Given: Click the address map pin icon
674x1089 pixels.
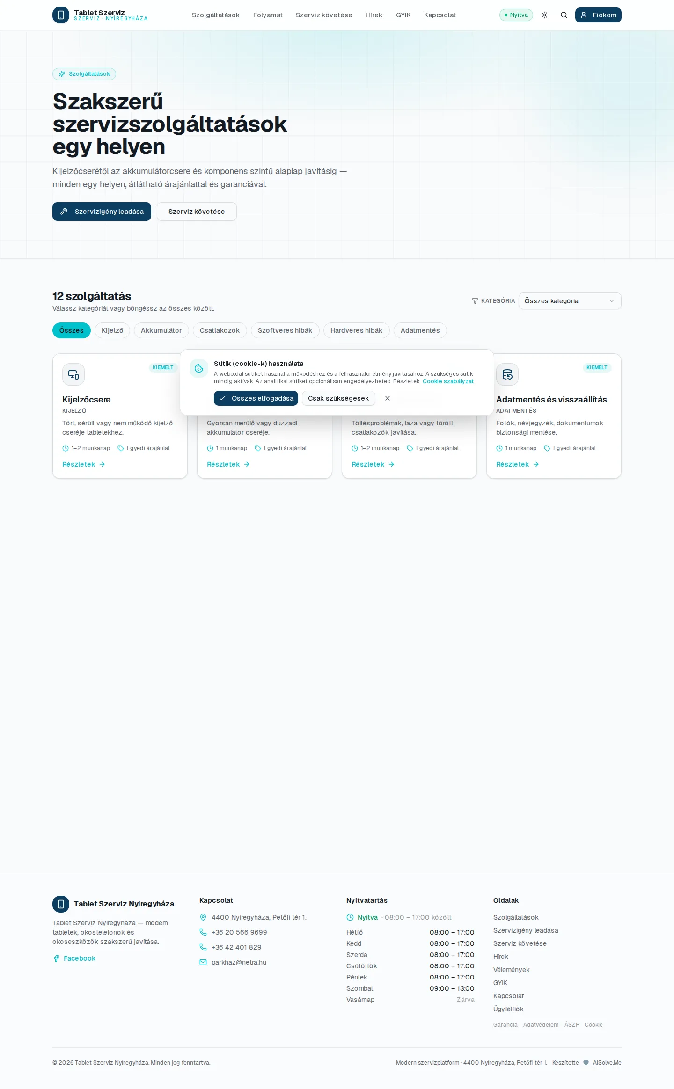Looking at the screenshot, I should [x=203, y=917].
